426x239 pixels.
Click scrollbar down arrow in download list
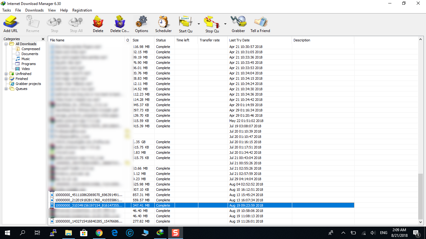421,222
